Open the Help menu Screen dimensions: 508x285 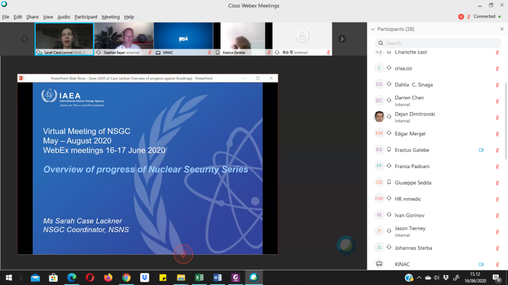click(x=129, y=17)
